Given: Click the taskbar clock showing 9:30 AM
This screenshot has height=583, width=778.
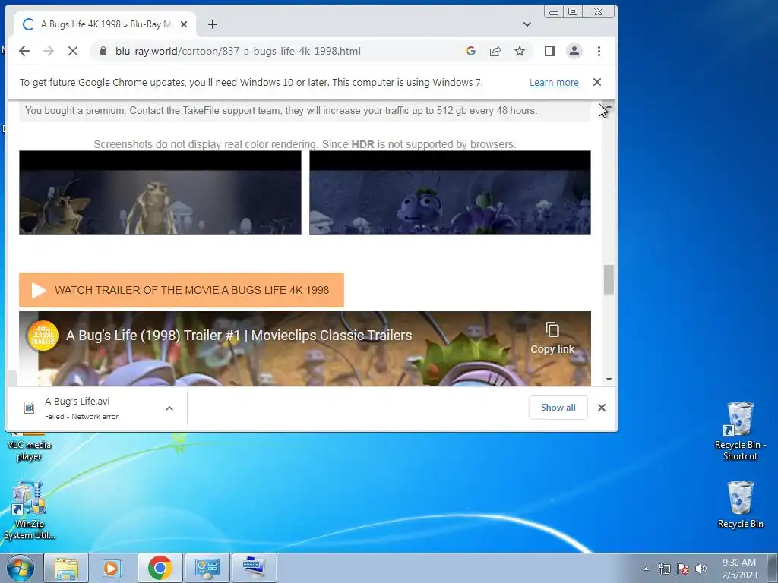Looking at the screenshot, I should (x=739, y=568).
